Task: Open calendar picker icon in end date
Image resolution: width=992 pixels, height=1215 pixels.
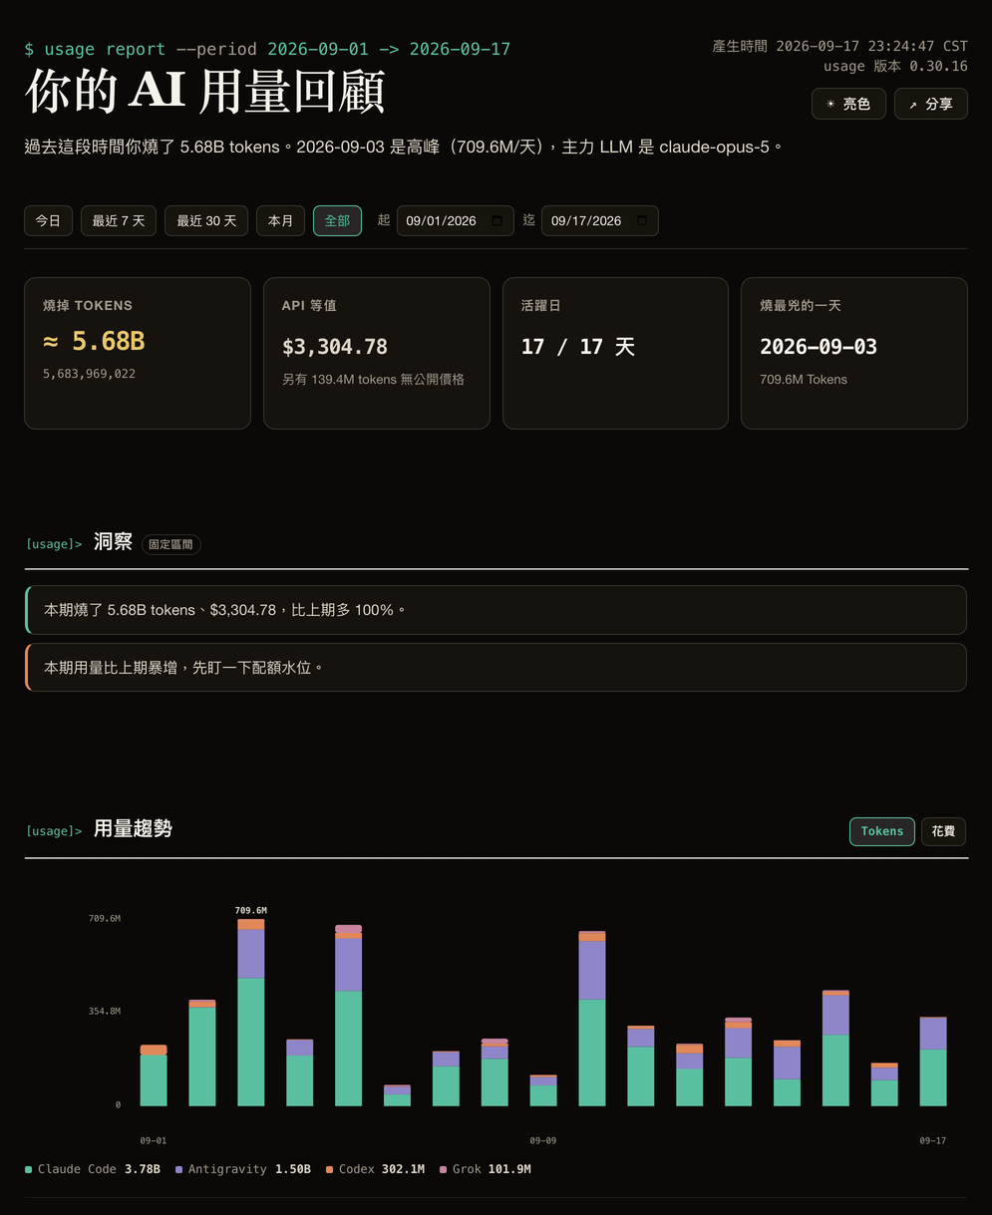Action: point(642,220)
